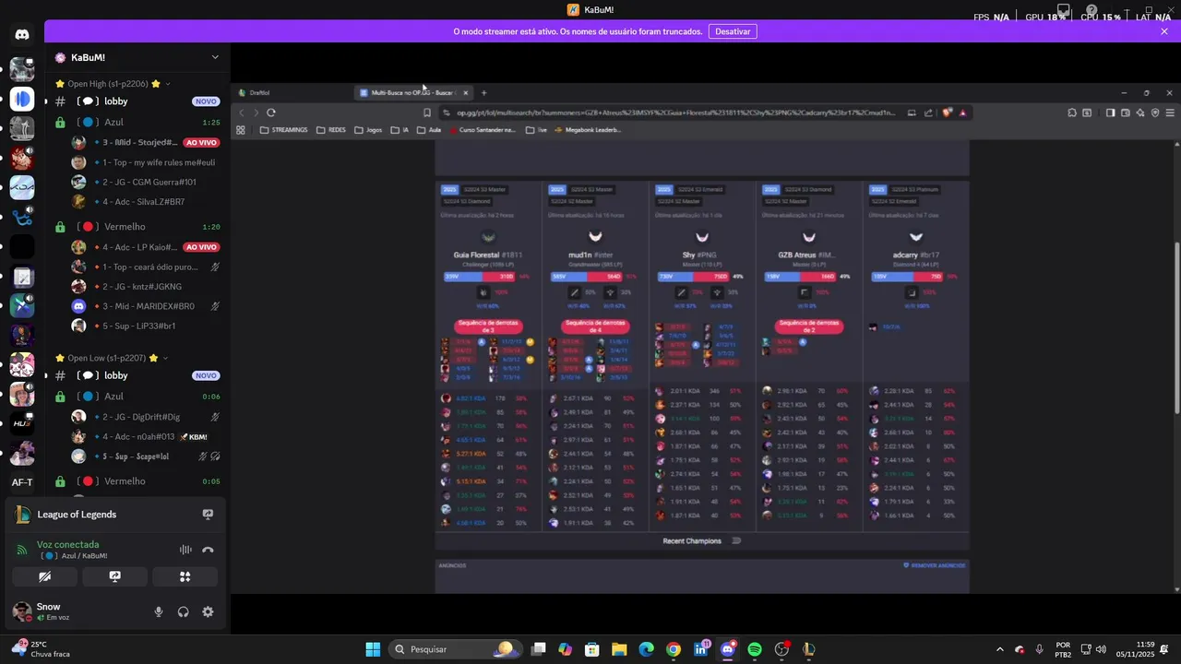Open Microsoft Store from the taskbar

pos(592,649)
